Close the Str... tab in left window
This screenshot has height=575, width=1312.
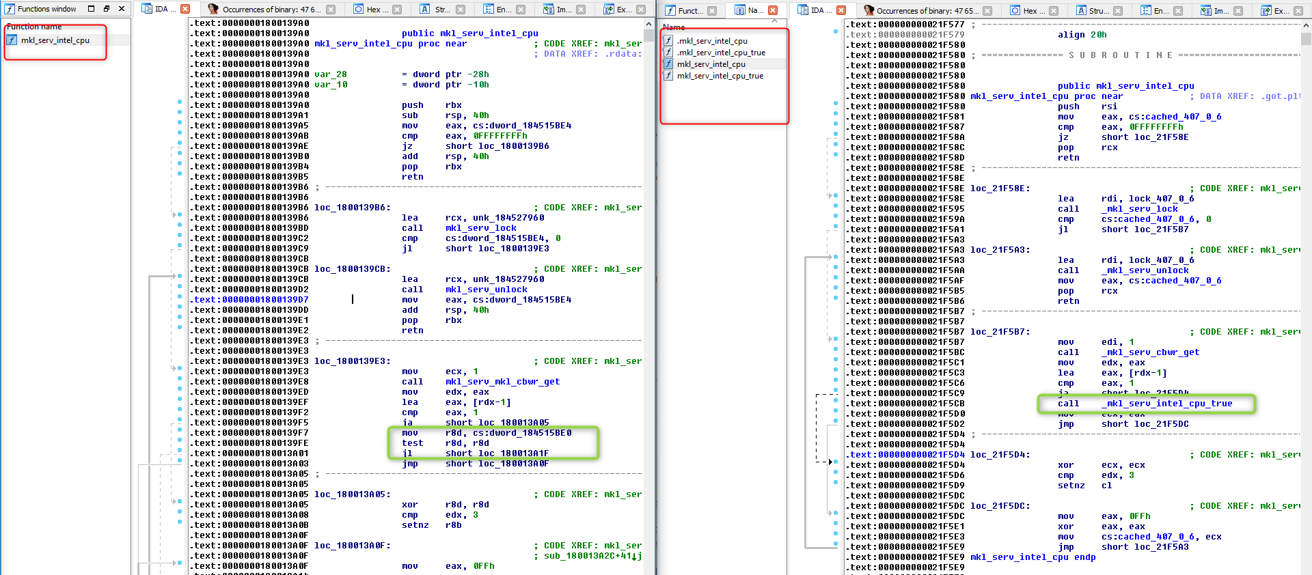[x=461, y=10]
